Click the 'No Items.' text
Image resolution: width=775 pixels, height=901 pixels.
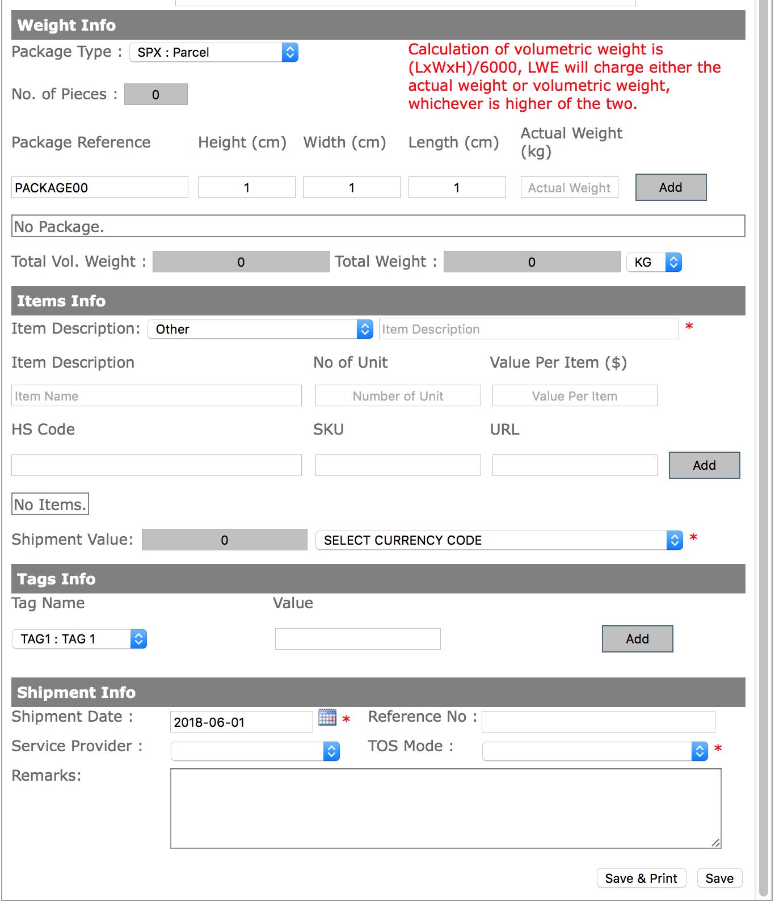pyautogui.click(x=50, y=504)
